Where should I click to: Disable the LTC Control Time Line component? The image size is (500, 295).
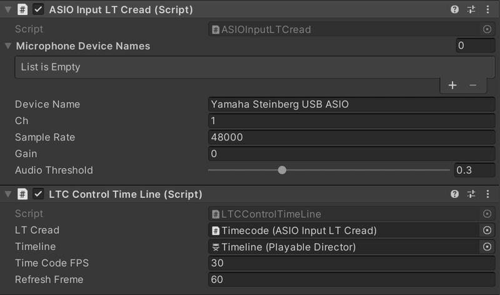(x=39, y=195)
